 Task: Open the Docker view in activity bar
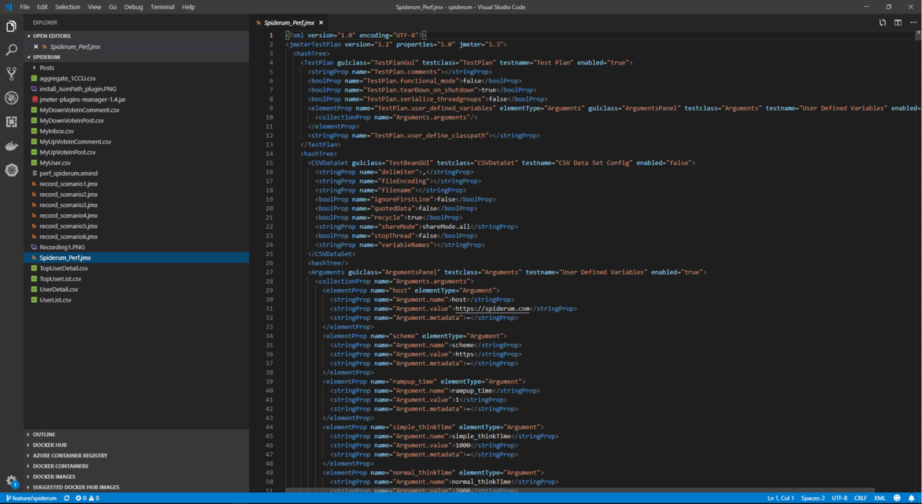(11, 146)
